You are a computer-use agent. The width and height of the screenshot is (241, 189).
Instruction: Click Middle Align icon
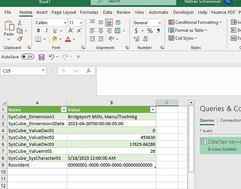pos(101,23)
